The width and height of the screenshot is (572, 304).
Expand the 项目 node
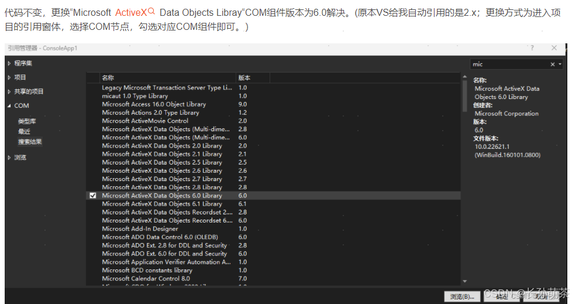9,77
